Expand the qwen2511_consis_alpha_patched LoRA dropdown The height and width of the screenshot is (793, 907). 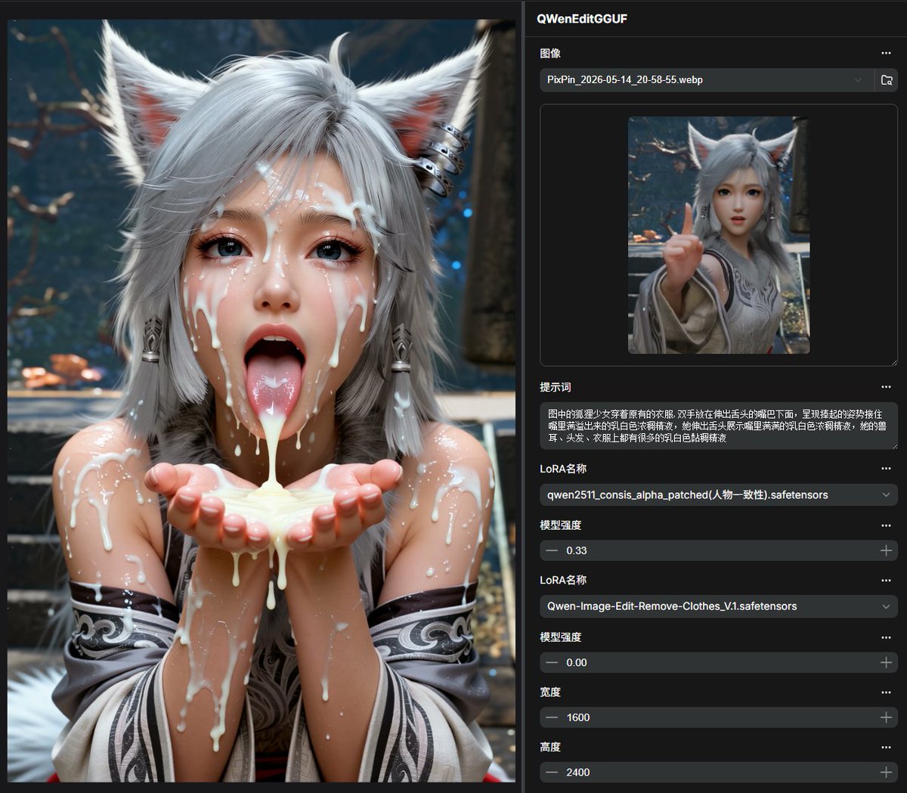coord(719,495)
